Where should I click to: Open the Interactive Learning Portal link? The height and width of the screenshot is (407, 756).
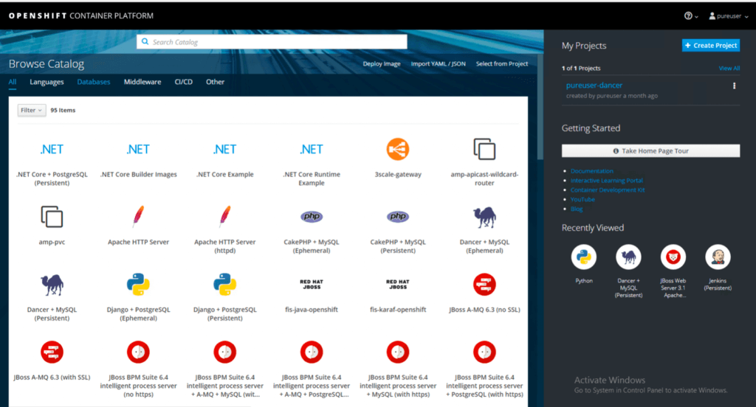[x=607, y=181]
